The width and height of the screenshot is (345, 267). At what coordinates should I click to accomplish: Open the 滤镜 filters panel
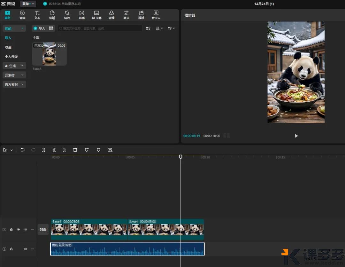point(111,15)
